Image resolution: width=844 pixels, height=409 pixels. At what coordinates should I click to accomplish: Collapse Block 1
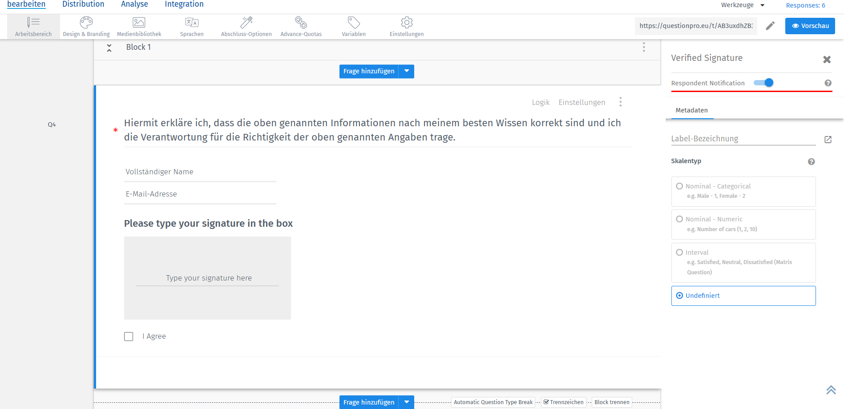point(109,47)
